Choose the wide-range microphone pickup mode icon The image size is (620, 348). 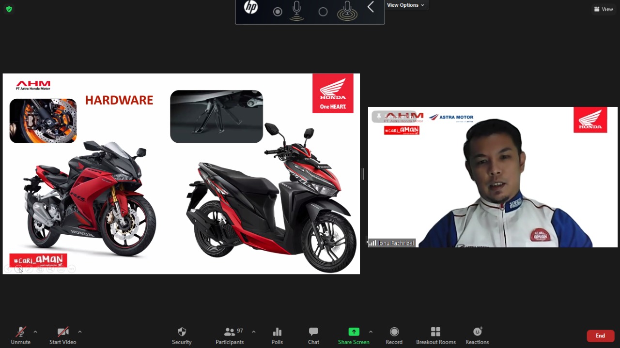(x=347, y=11)
